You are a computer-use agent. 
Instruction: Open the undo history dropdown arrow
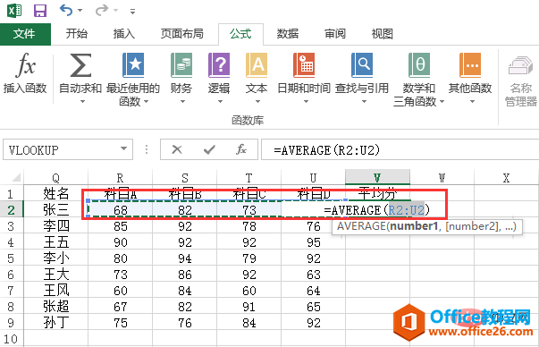coord(80,11)
